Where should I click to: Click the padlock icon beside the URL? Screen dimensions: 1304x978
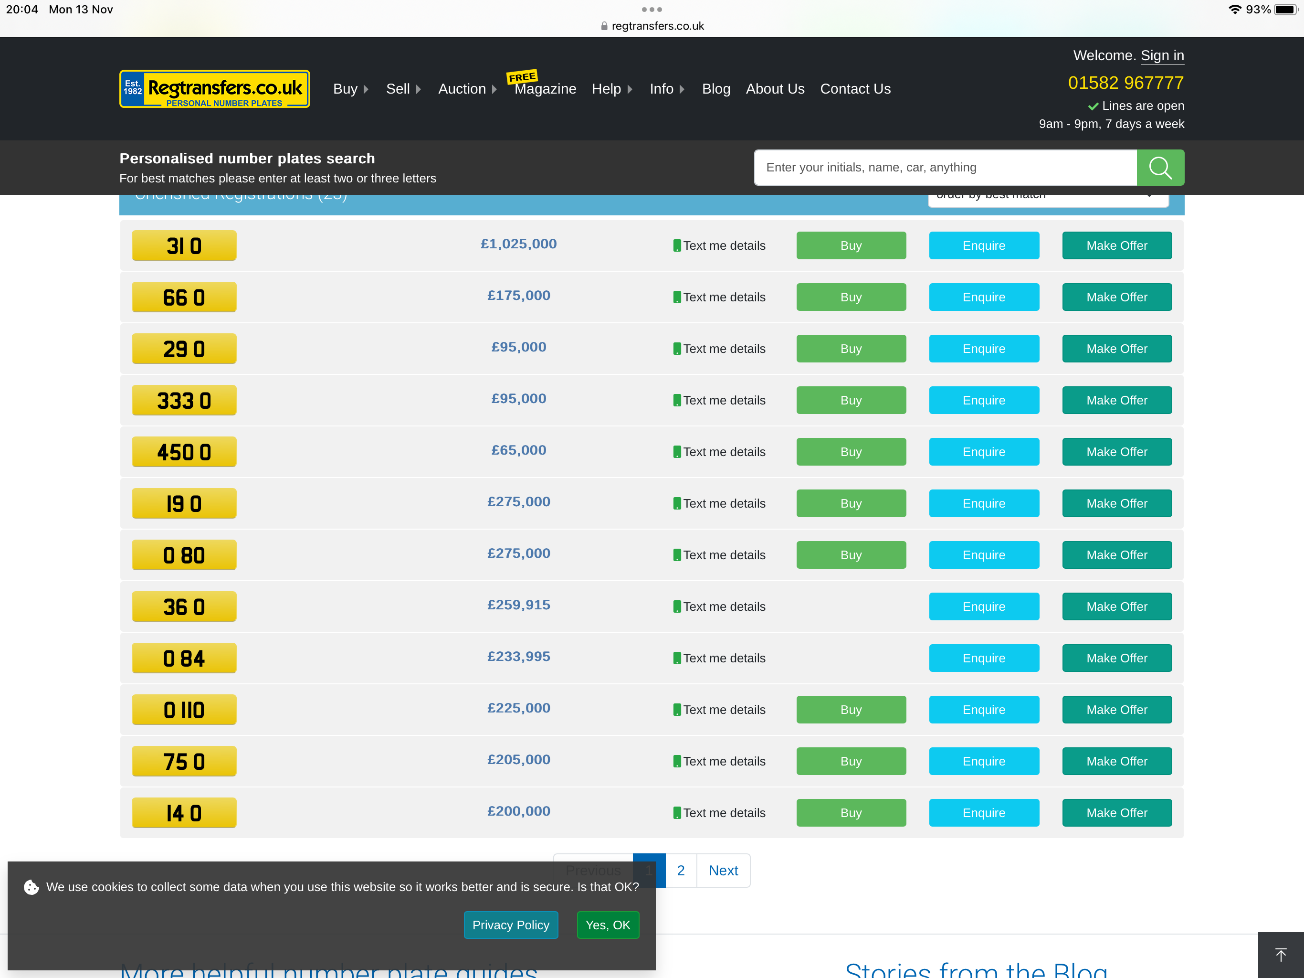pyautogui.click(x=604, y=26)
